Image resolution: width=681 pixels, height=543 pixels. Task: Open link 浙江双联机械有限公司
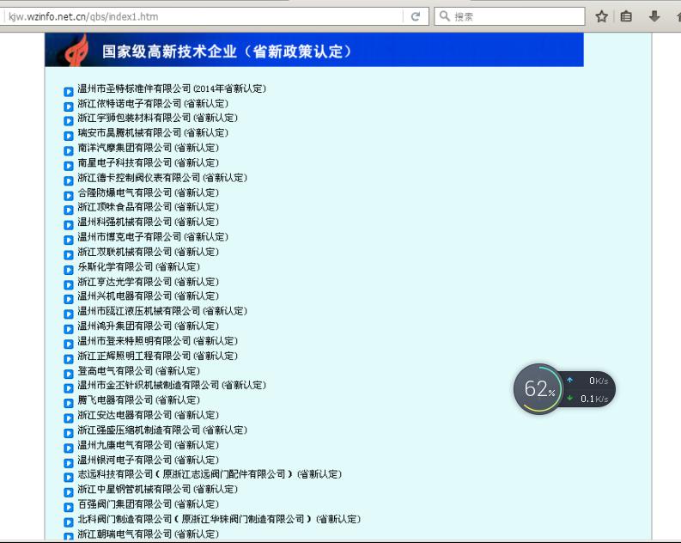click(x=148, y=252)
